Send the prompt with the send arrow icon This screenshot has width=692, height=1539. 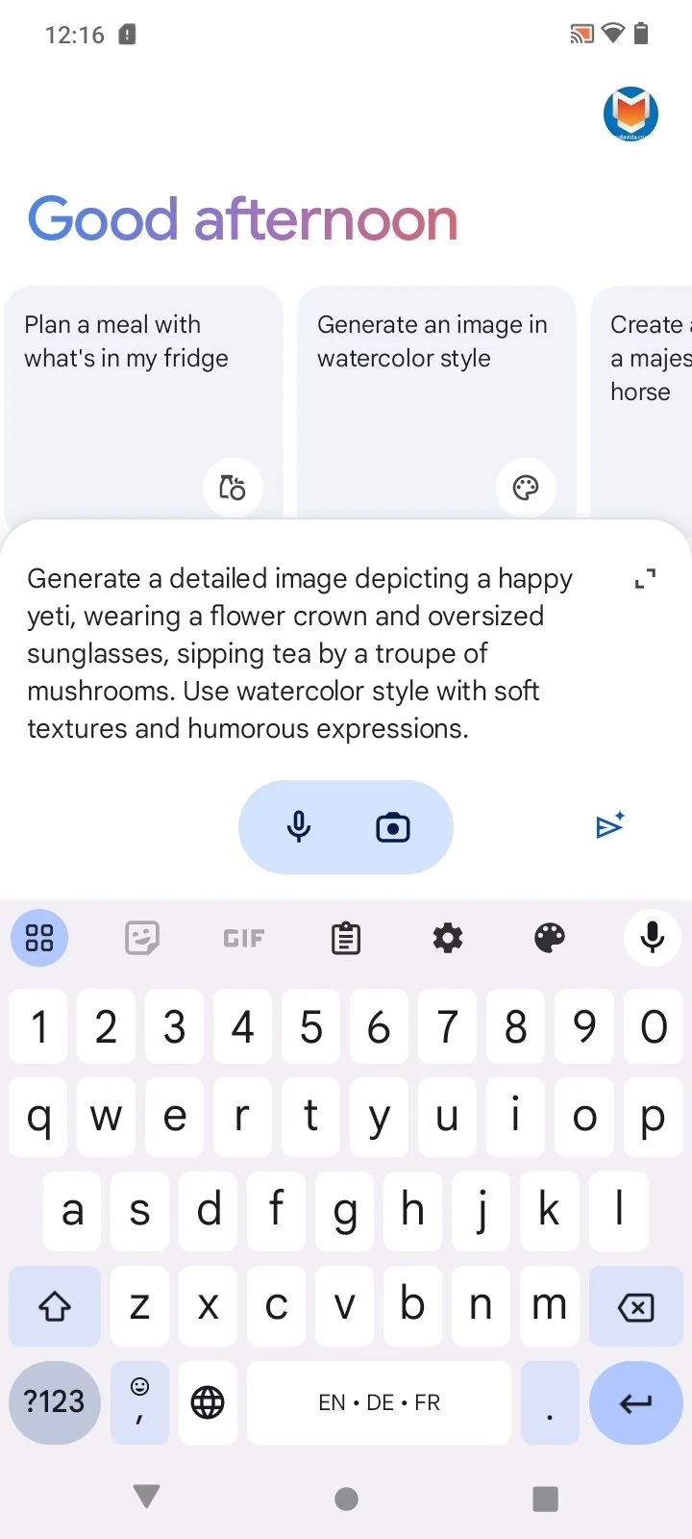(x=610, y=825)
